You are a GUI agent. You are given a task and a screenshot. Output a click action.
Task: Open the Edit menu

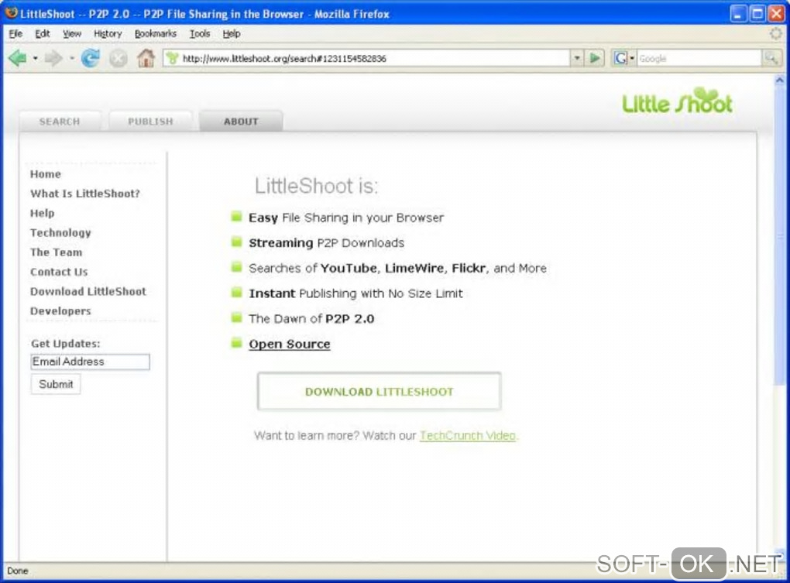click(x=43, y=34)
